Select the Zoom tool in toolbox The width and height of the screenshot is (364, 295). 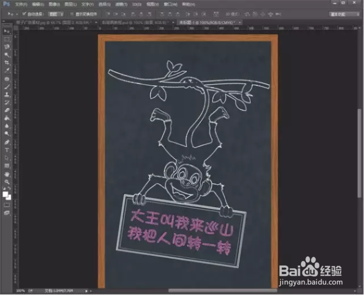7,182
